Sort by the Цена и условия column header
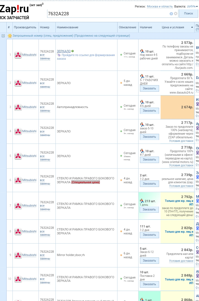The image size is (199, 301). pos(173,27)
